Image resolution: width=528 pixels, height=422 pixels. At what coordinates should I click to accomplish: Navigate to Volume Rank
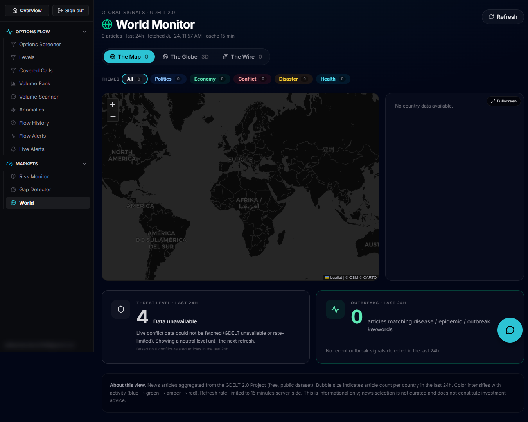click(x=48, y=84)
